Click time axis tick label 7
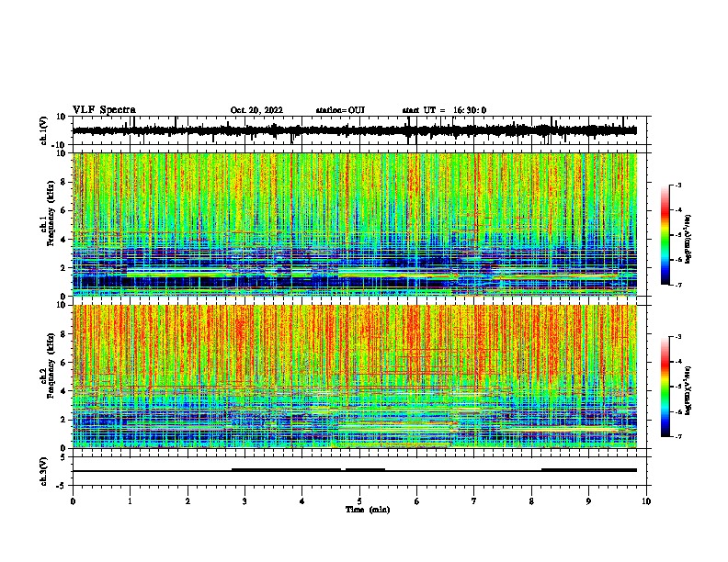This screenshot has width=728, height=562. 474,501
